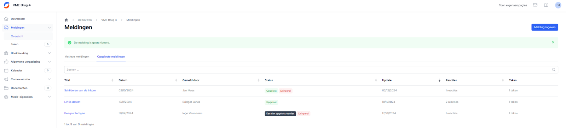This screenshot has height=128, width=566.
Task: Click '1 tot 3 van 3 meldingen' text
Action: click(79, 124)
